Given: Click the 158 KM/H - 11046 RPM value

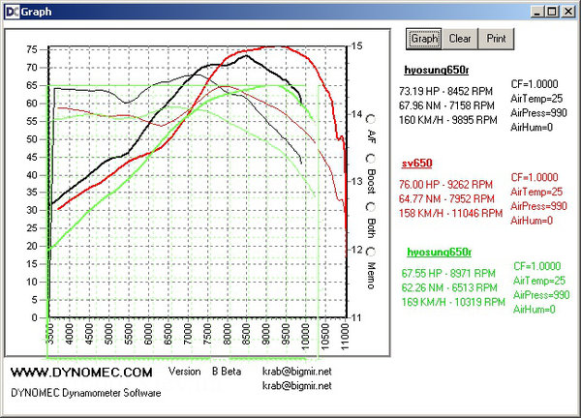Looking at the screenshot, I should pyautogui.click(x=450, y=214).
